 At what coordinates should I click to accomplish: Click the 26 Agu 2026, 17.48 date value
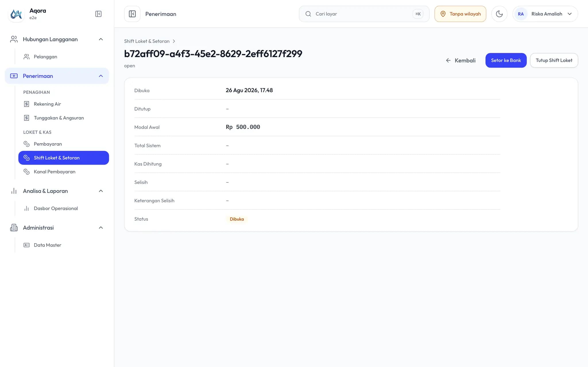[249, 90]
